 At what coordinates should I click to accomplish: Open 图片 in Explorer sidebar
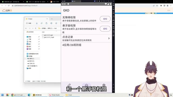[29, 44]
